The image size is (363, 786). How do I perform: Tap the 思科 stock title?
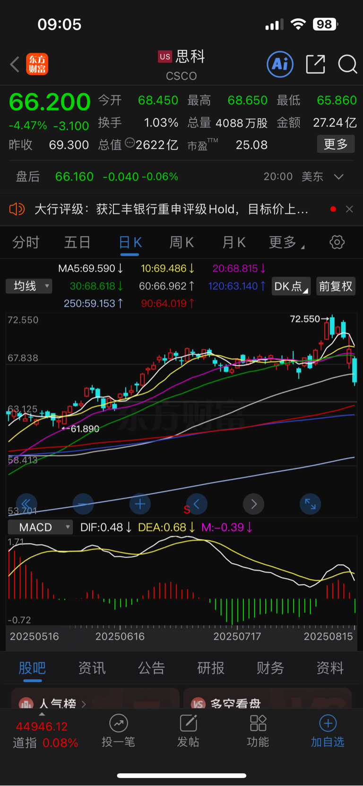pyautogui.click(x=190, y=57)
